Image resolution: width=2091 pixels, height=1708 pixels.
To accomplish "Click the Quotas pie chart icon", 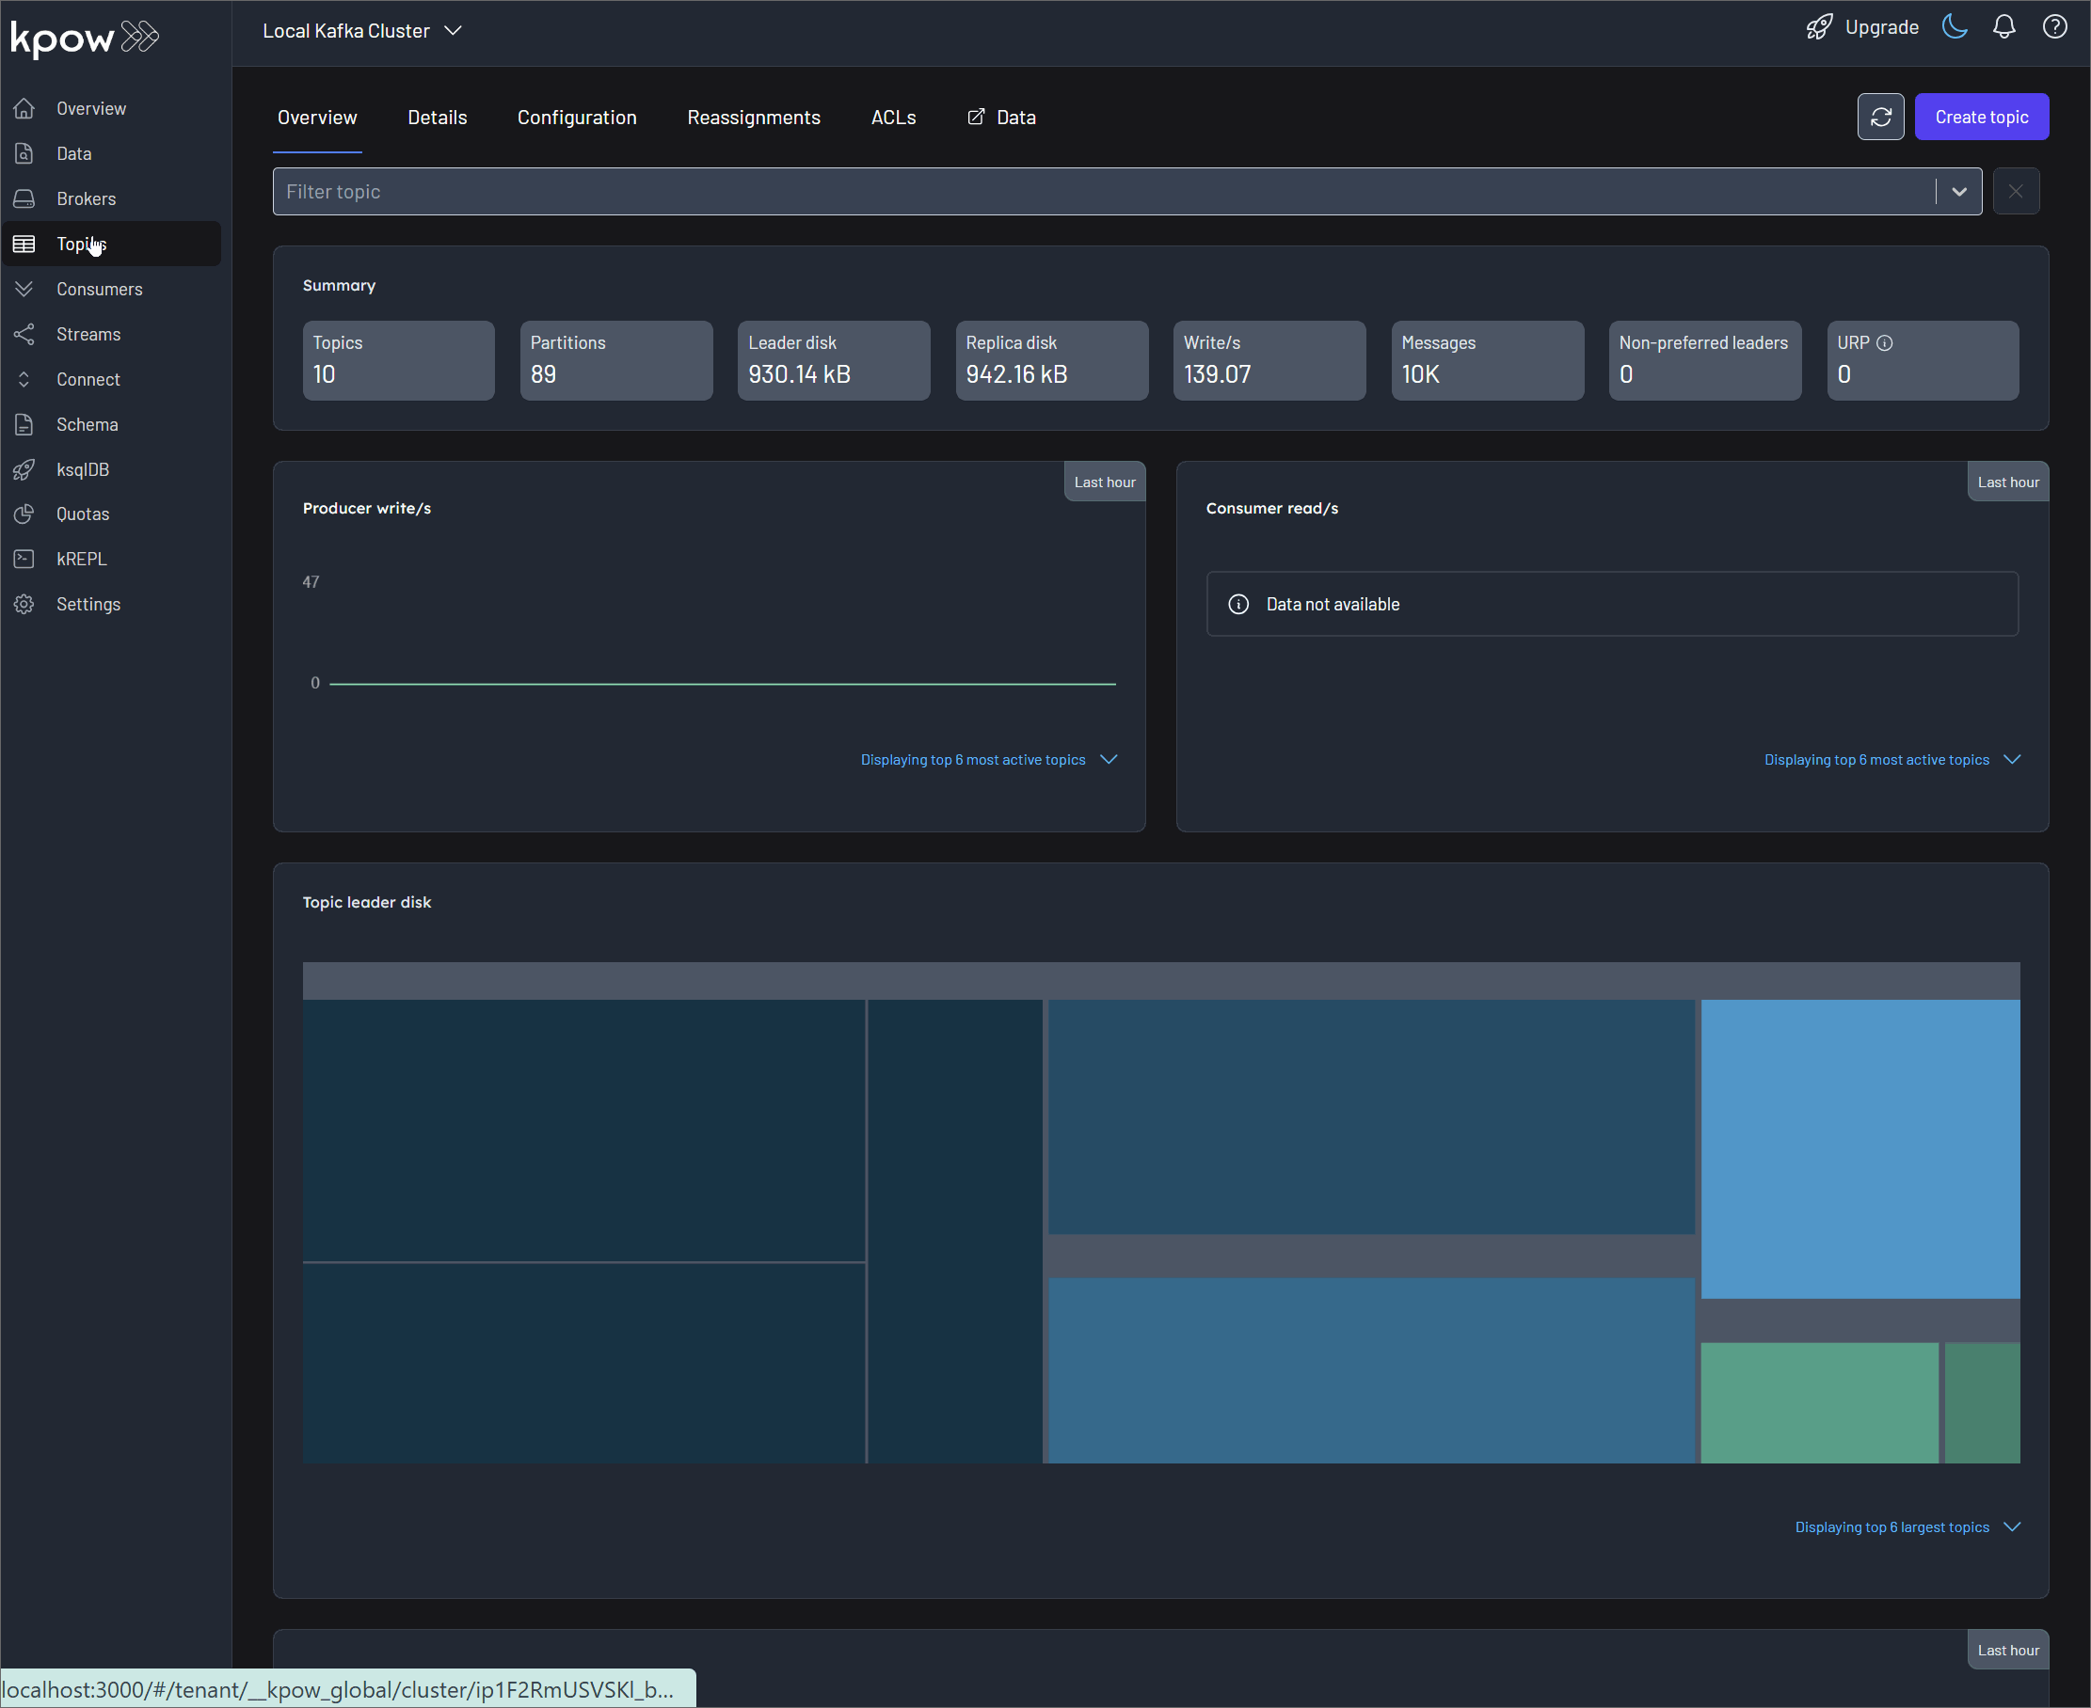I will [x=24, y=514].
